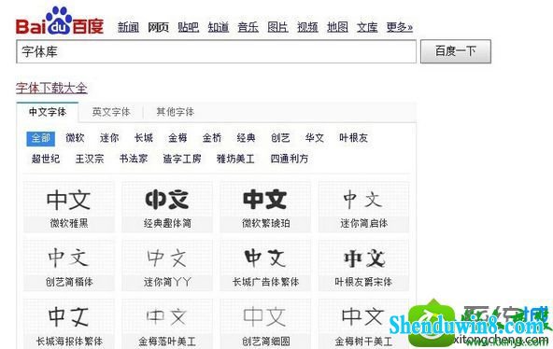Open the 经典趣体简 font preview
553x349 pixels.
pyautogui.click(x=167, y=207)
